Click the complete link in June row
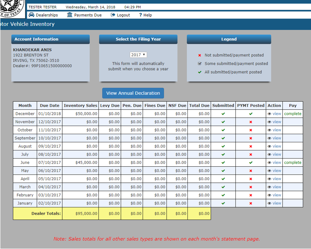The height and width of the screenshot is (249, 311). tap(292, 163)
